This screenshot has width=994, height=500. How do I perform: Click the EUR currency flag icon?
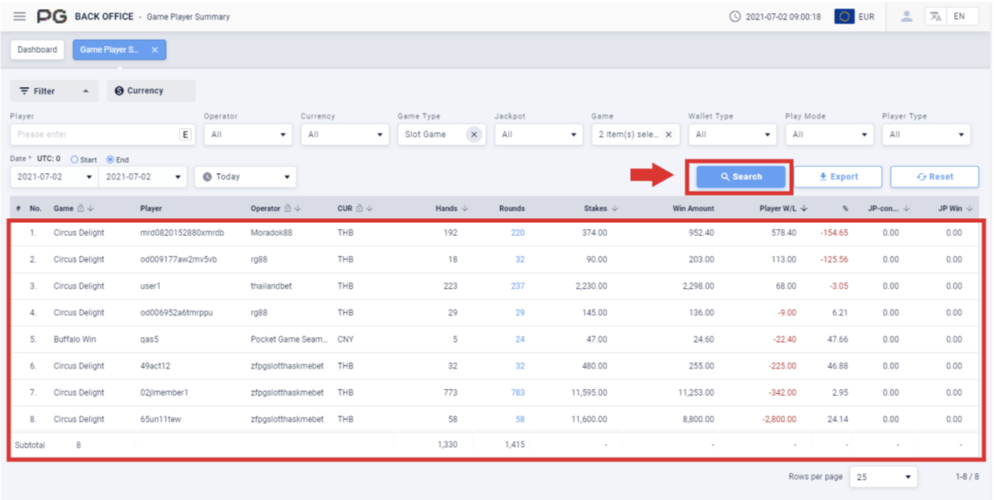[x=844, y=17]
